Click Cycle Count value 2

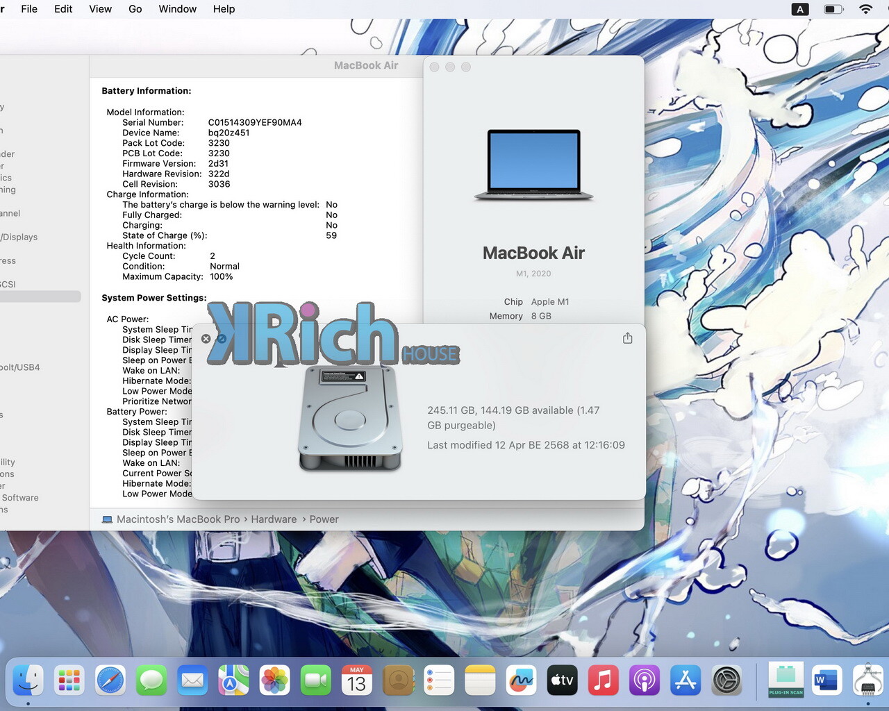coord(213,256)
